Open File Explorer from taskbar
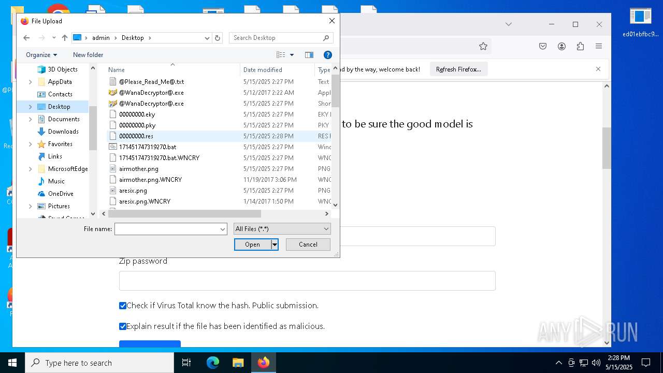 [238, 363]
